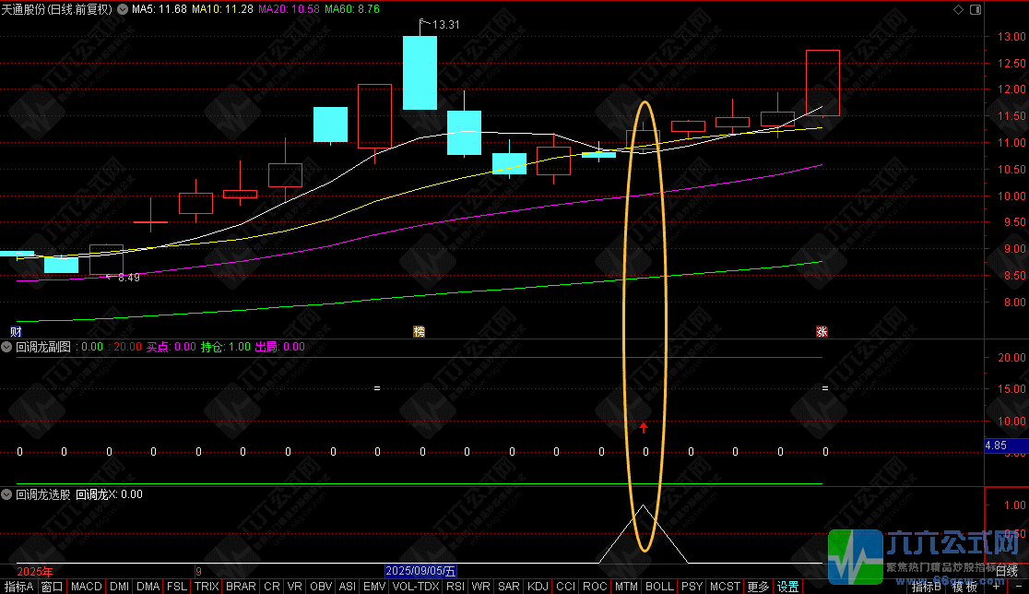This screenshot has height=594, width=1029.
Task: Toggle the side panel icon at top-right
Action: coord(976,9)
